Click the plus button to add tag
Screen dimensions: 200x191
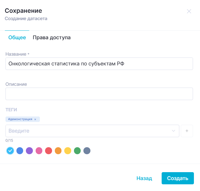[x=187, y=131]
